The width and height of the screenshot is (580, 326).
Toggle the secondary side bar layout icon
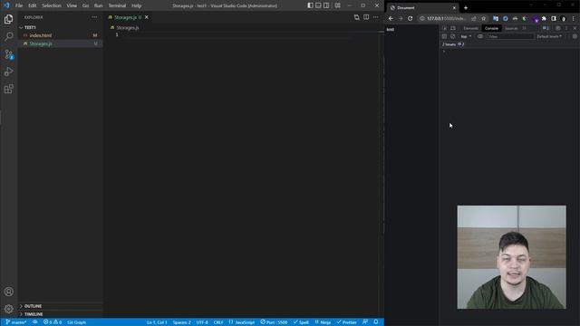tap(326, 5)
